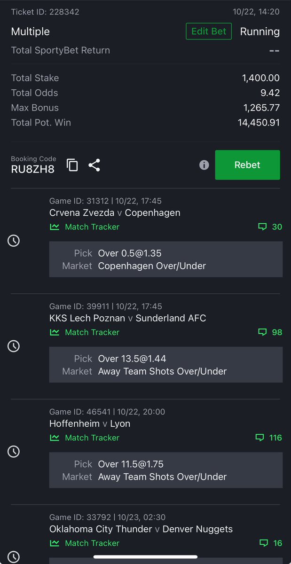Click Match Tracker chart icon for Copenhagen game

[55, 227]
